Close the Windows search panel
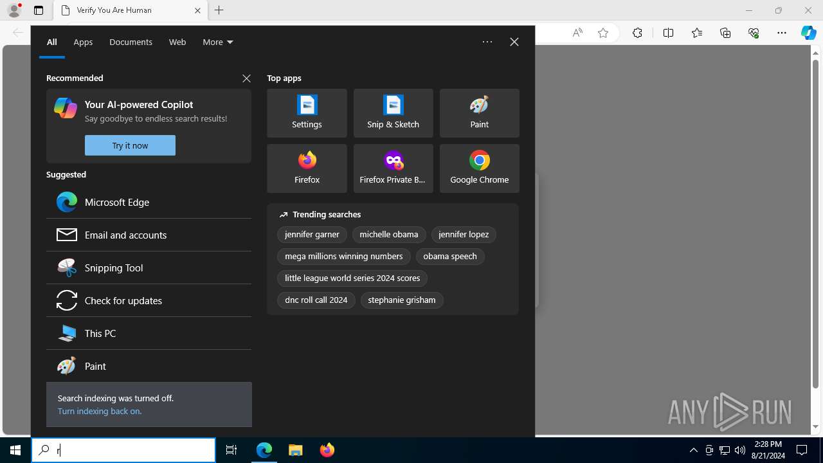 point(514,42)
